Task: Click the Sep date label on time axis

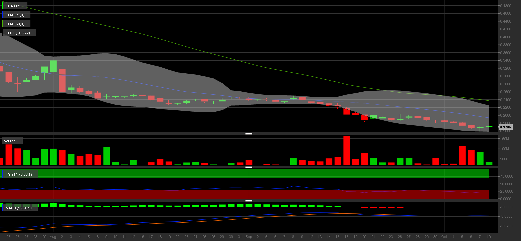Action: [x=248, y=237]
